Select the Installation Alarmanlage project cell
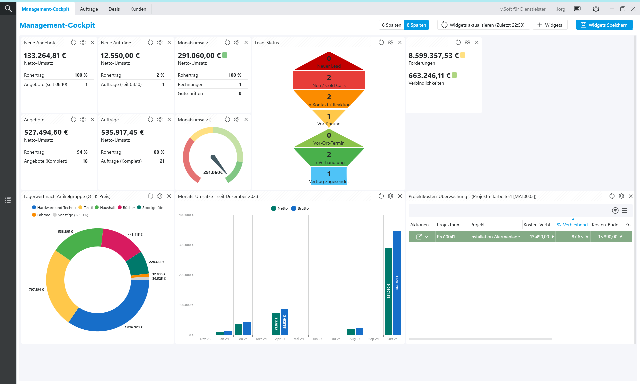Viewport: 640px width, 384px height. [x=495, y=237]
